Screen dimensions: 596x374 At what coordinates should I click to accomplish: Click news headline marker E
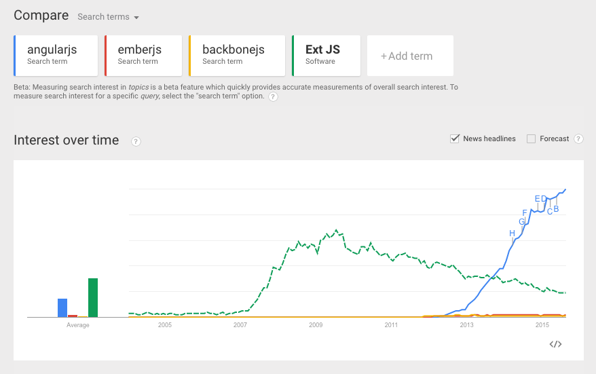537,199
